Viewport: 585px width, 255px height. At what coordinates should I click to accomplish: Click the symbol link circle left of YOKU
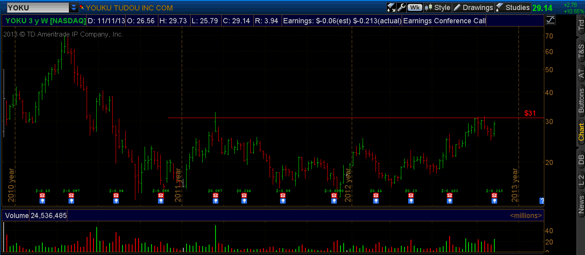[x=3, y=7]
